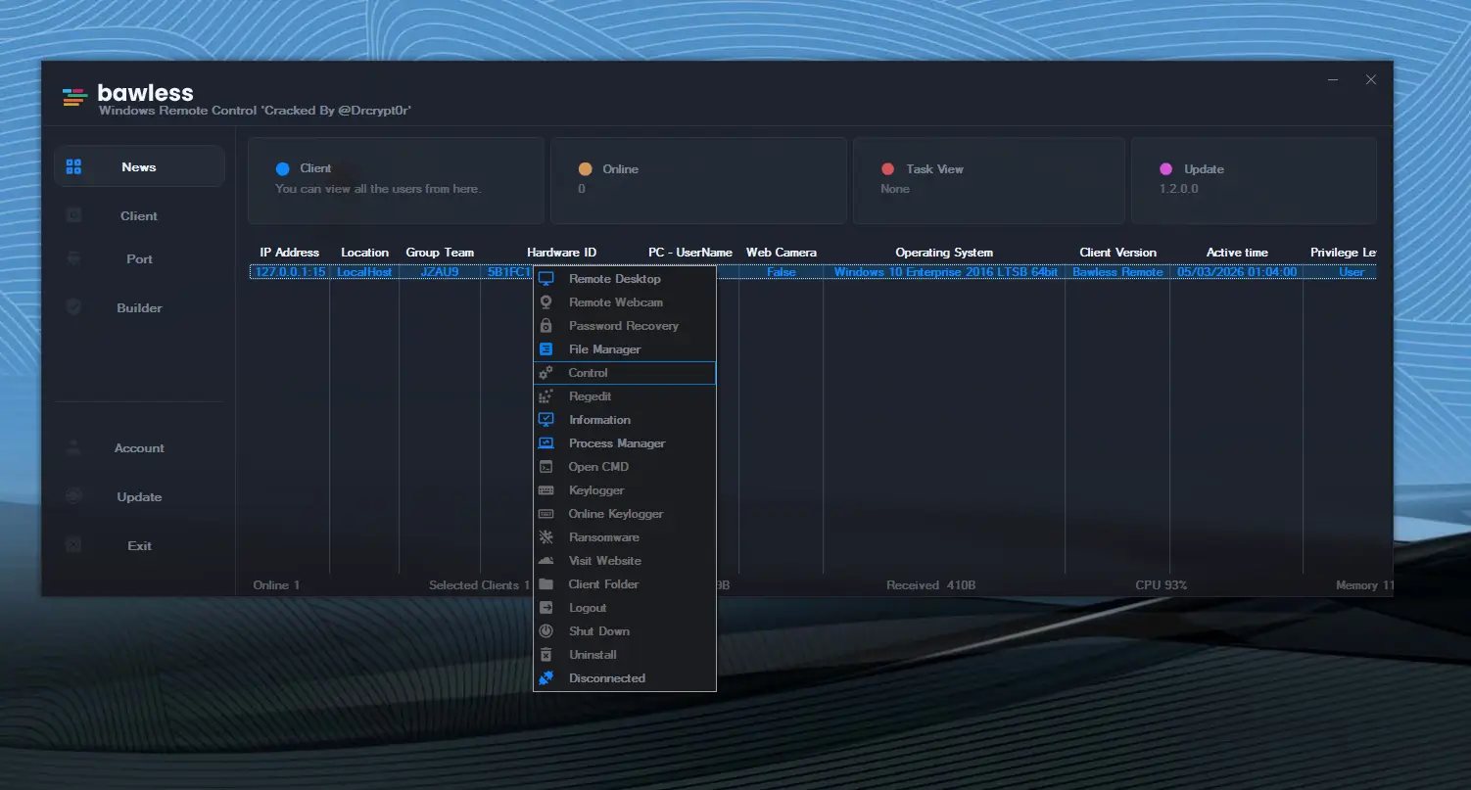Click the Account icon in the sidebar
The height and width of the screenshot is (790, 1471).
pyautogui.click(x=73, y=447)
